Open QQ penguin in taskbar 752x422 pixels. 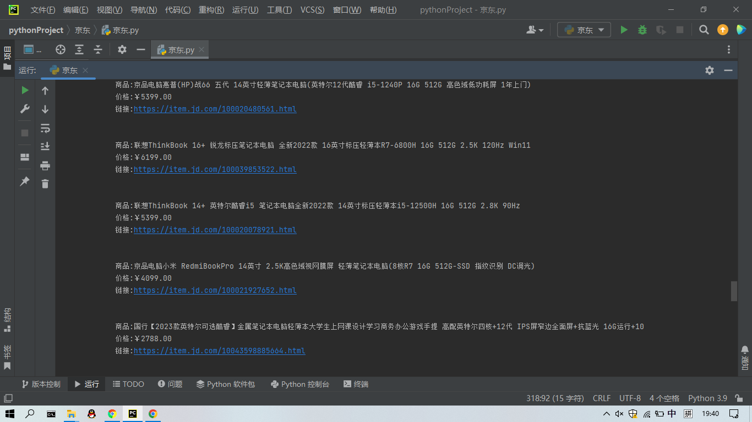[x=91, y=414]
